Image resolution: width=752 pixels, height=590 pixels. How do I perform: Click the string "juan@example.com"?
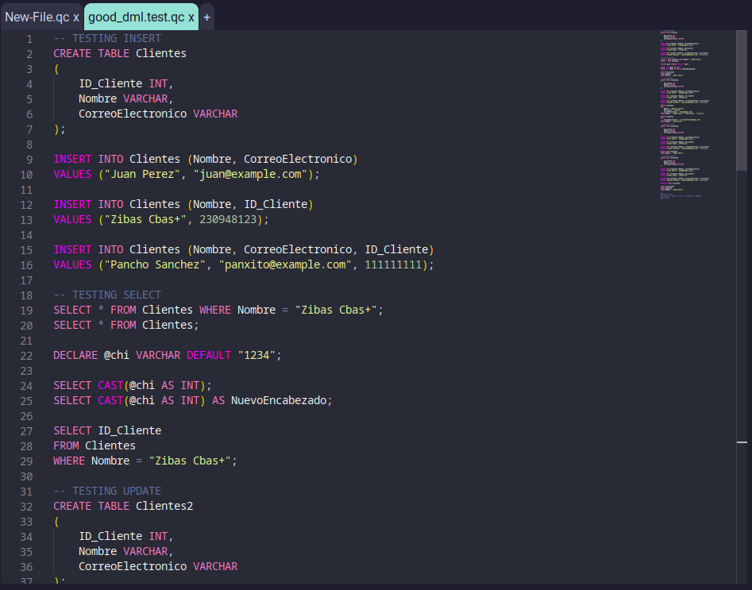[250, 174]
